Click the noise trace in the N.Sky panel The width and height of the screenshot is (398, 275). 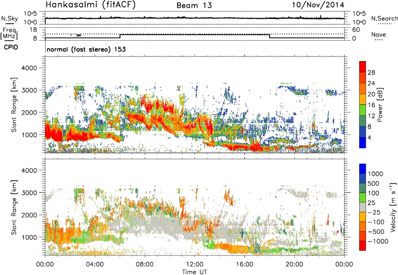[x=195, y=18]
